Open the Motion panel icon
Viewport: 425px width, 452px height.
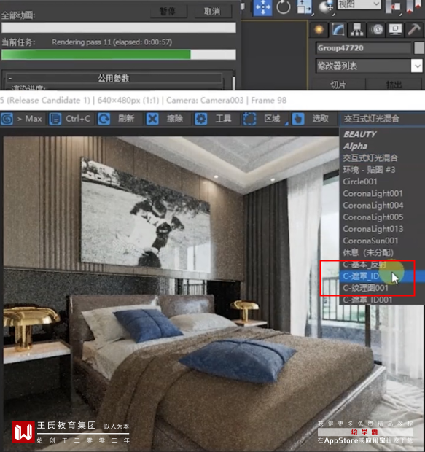click(x=377, y=29)
